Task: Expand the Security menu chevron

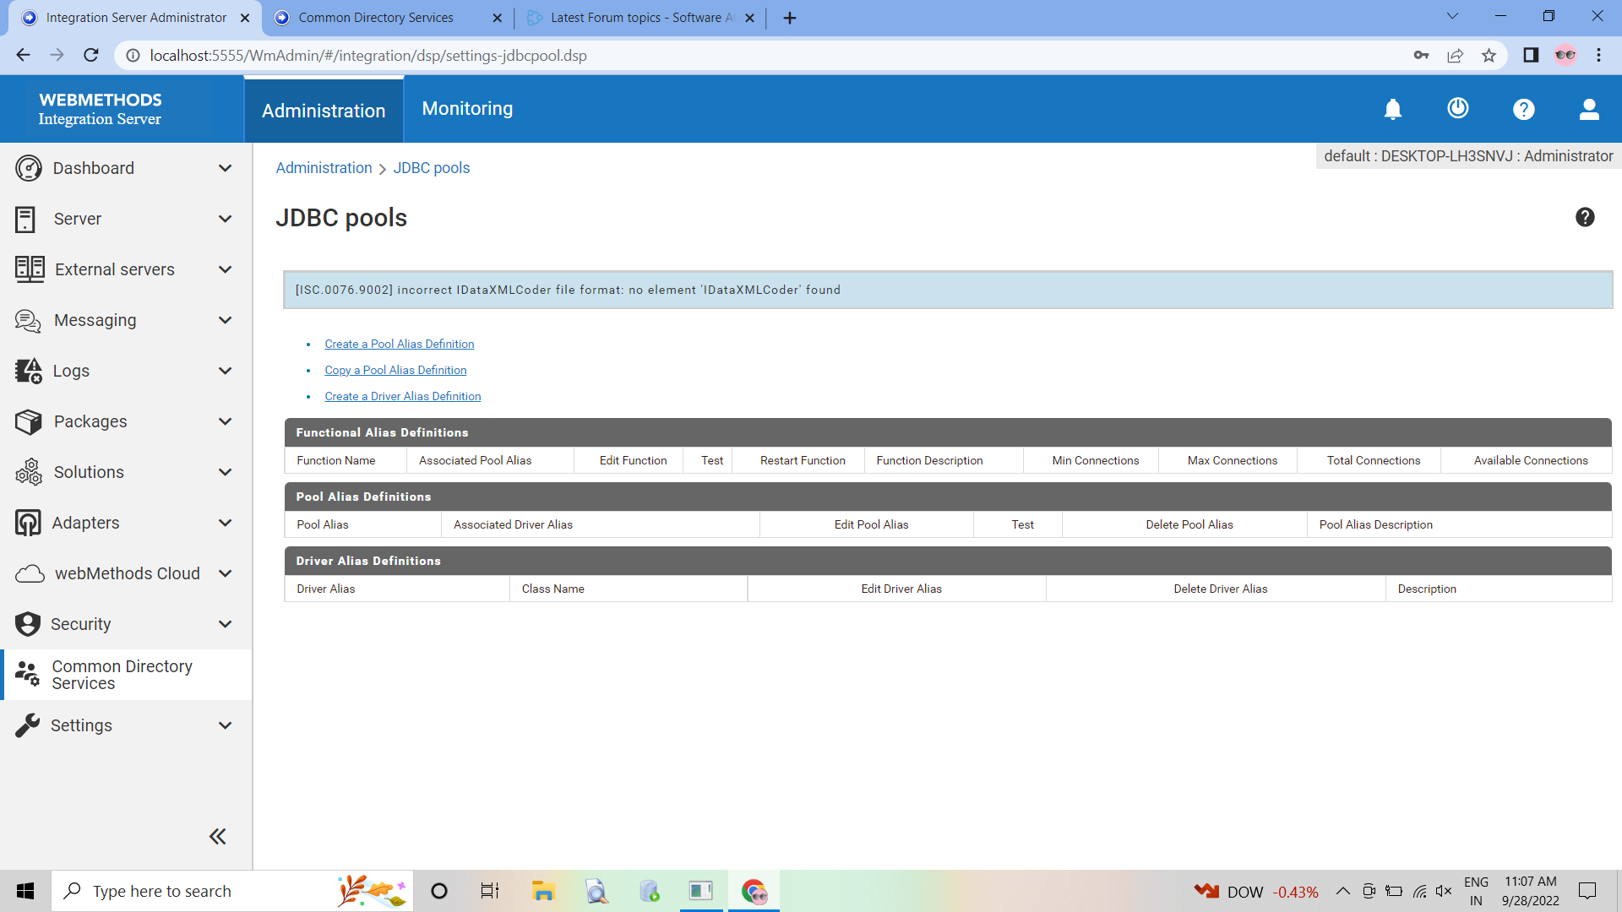Action: point(225,624)
